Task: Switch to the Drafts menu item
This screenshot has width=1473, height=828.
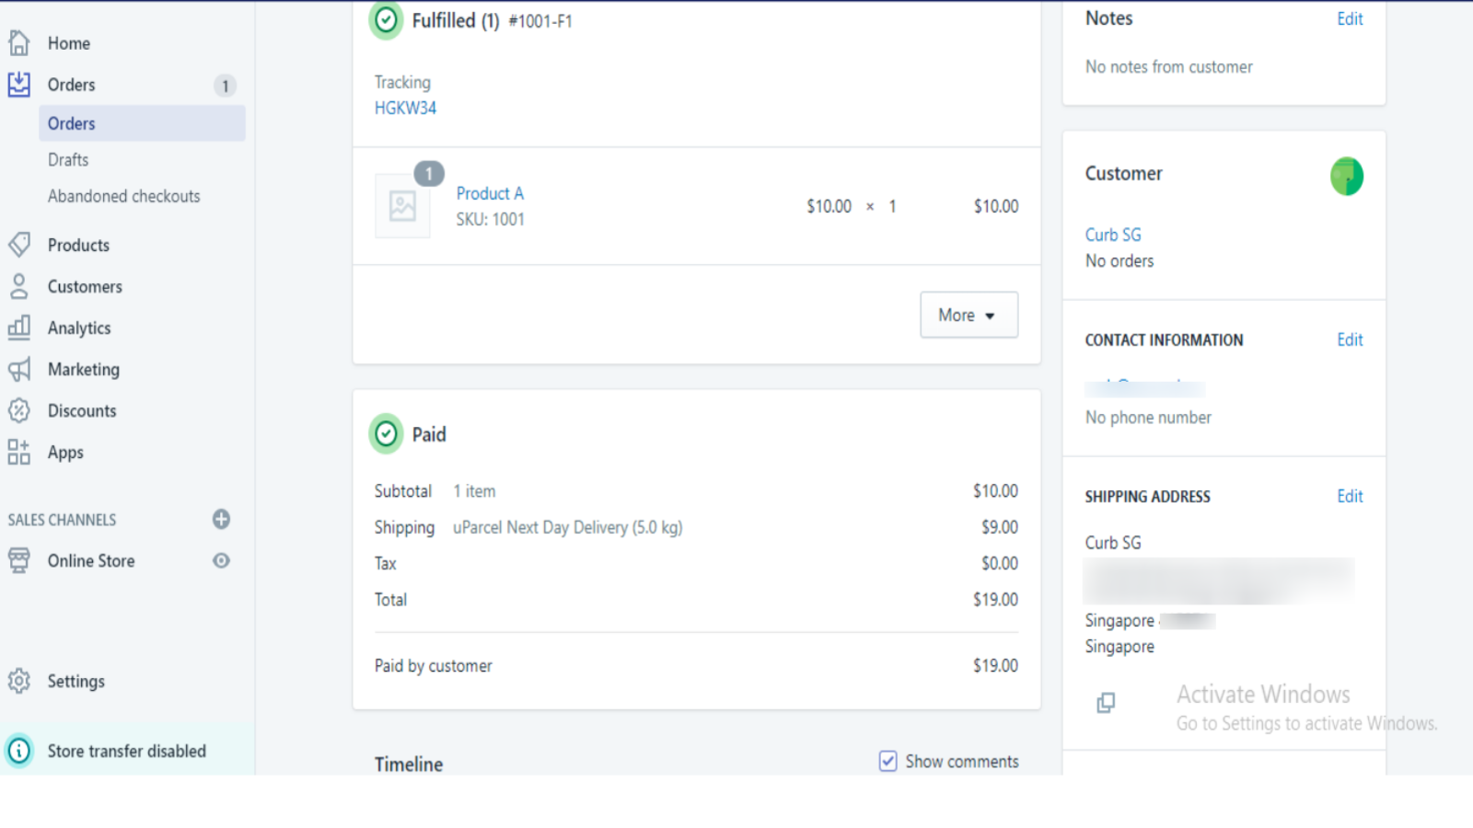Action: click(x=67, y=159)
